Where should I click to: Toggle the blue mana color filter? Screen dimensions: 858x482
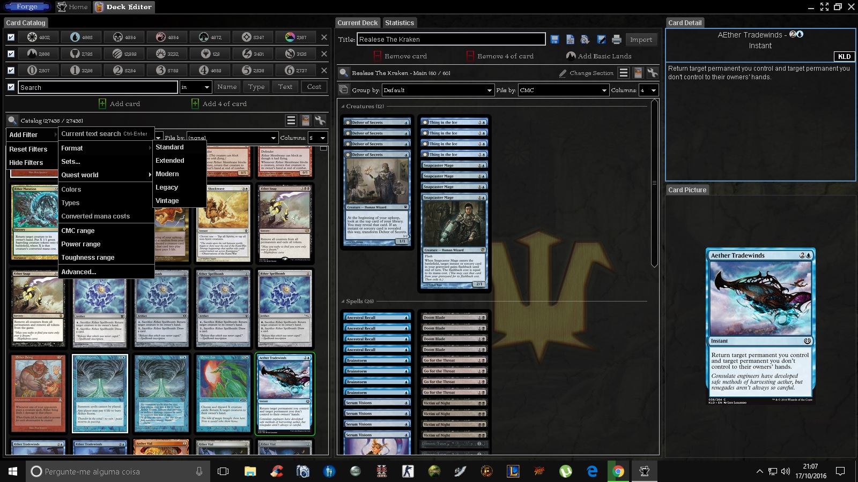(x=82, y=37)
